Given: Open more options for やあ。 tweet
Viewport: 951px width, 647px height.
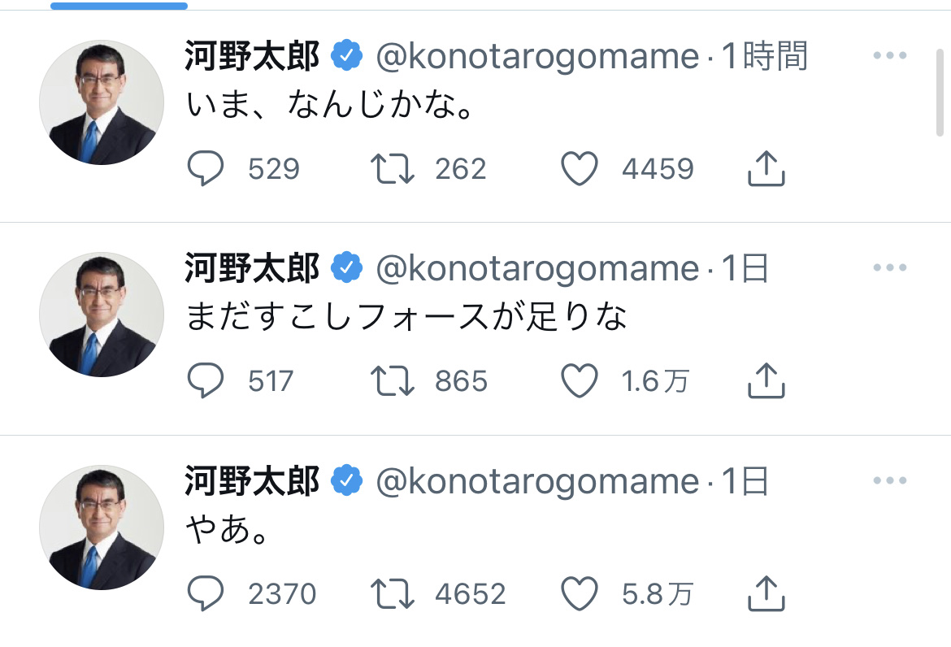Looking at the screenshot, I should (889, 481).
